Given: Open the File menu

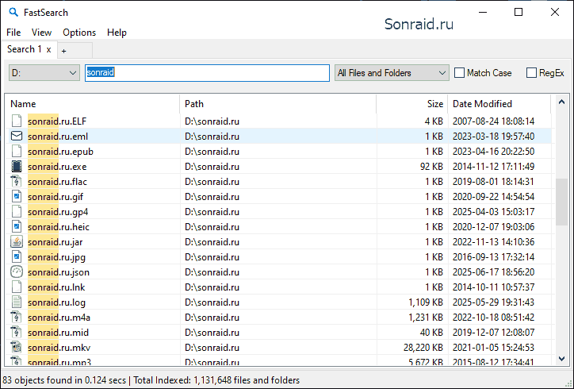Looking at the screenshot, I should tap(13, 33).
